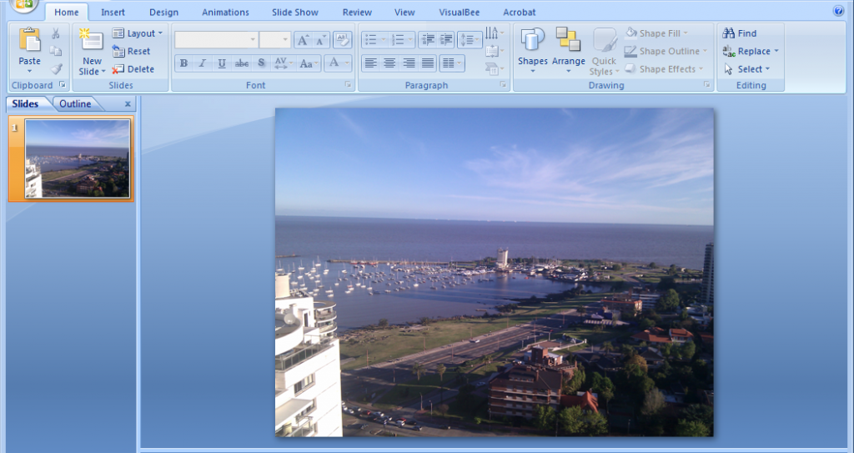Click the Find button
The image size is (854, 453).
click(x=740, y=33)
